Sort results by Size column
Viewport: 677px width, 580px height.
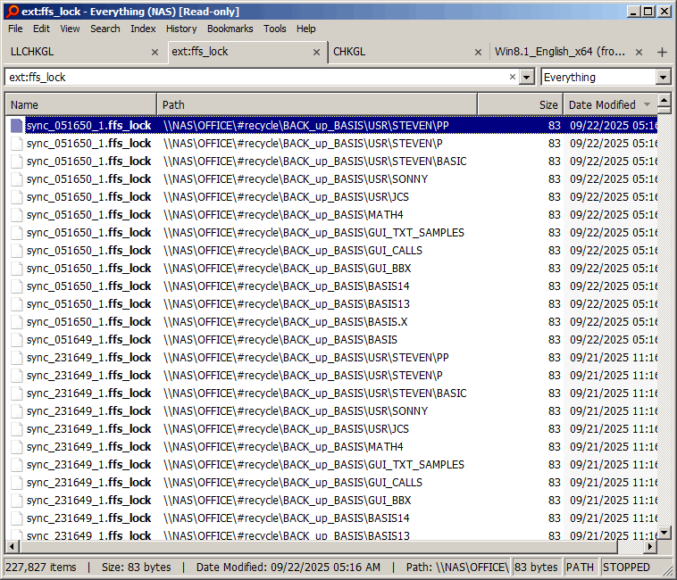[521, 104]
